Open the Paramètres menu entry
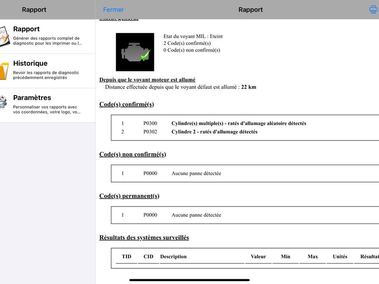 [48, 105]
